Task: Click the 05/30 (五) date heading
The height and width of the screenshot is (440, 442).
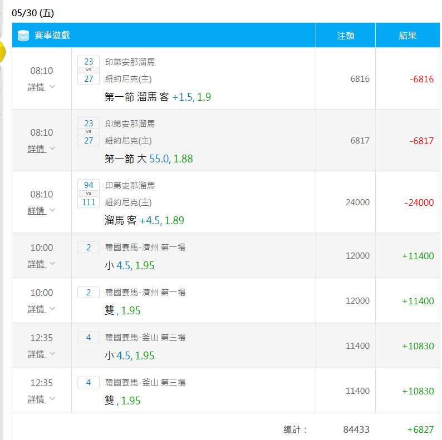Action: pos(33,13)
